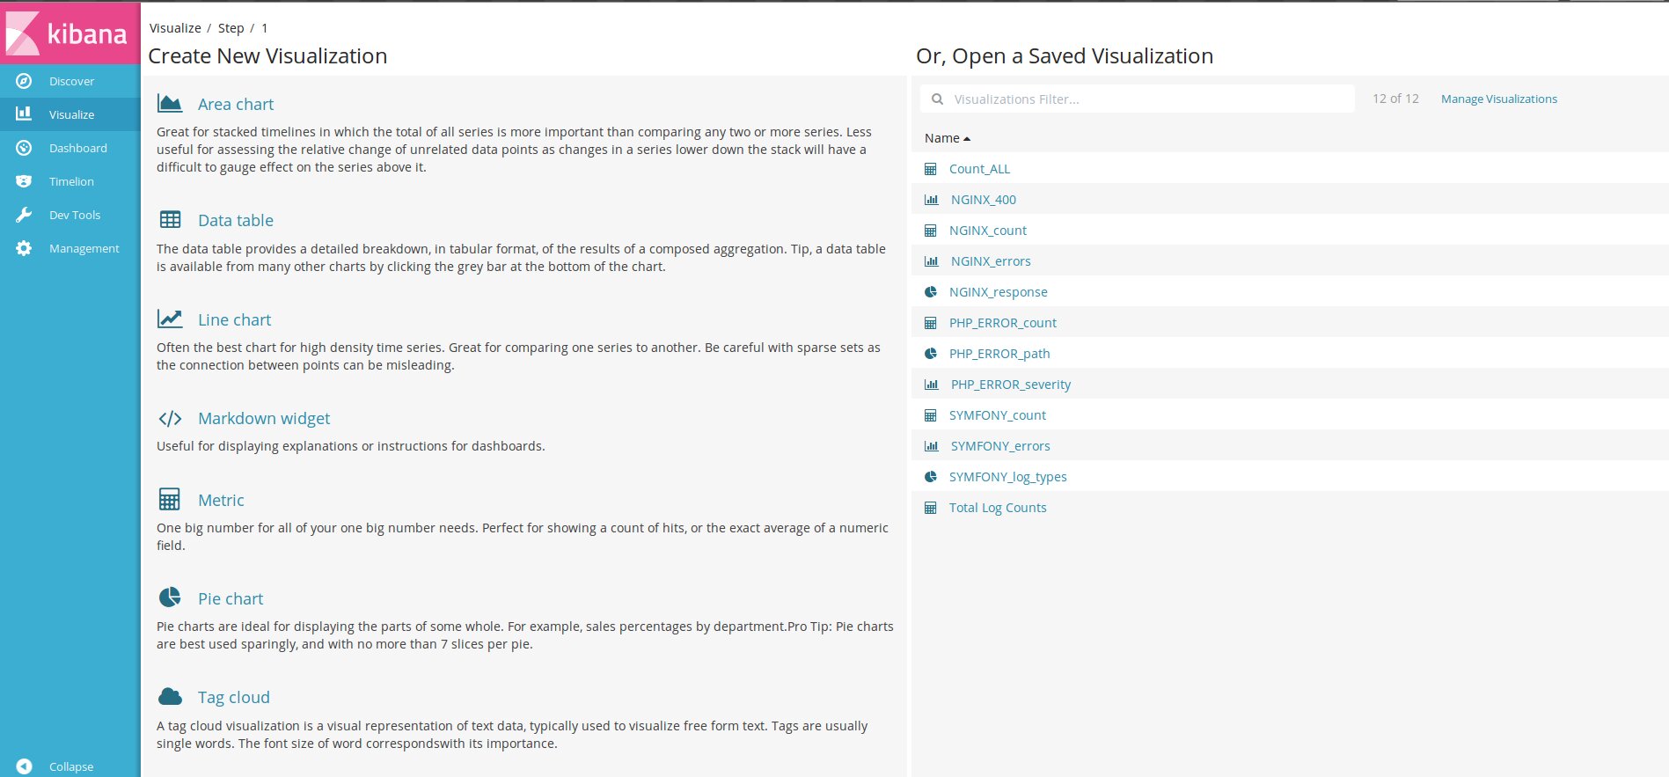
Task: Open saved visualization NGINX_response
Action: 999,292
